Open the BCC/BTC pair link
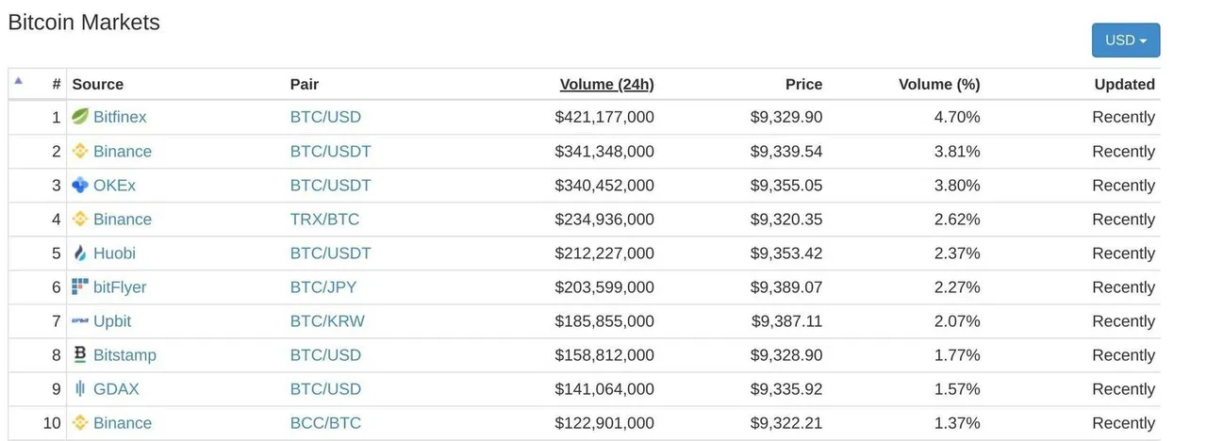Image resolution: width=1207 pixels, height=441 pixels. (325, 422)
